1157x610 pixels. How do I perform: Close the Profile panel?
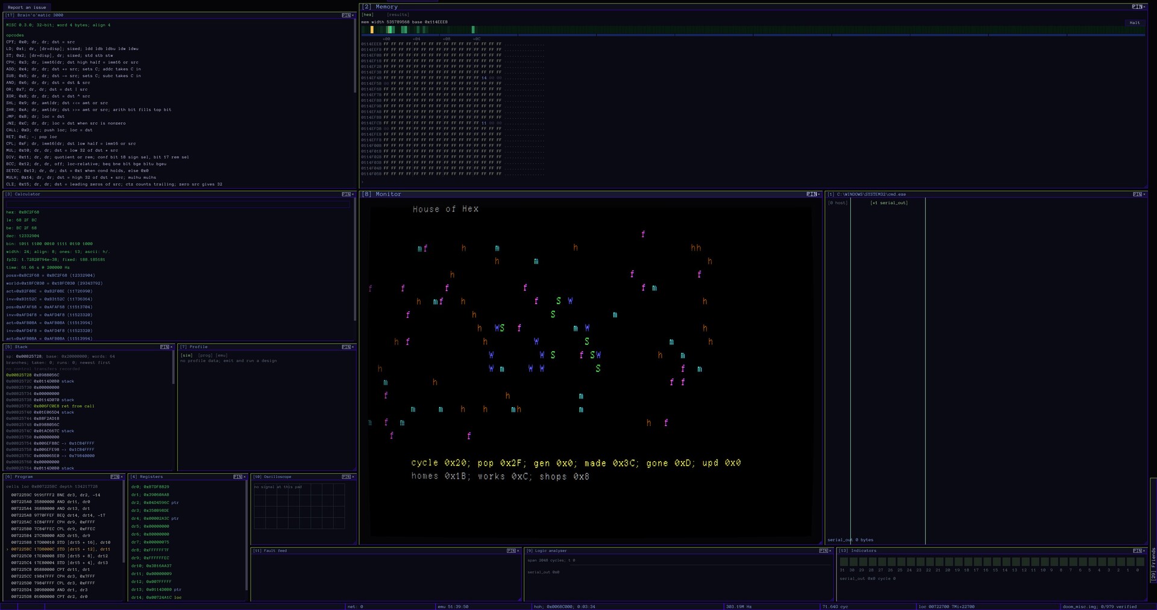353,347
